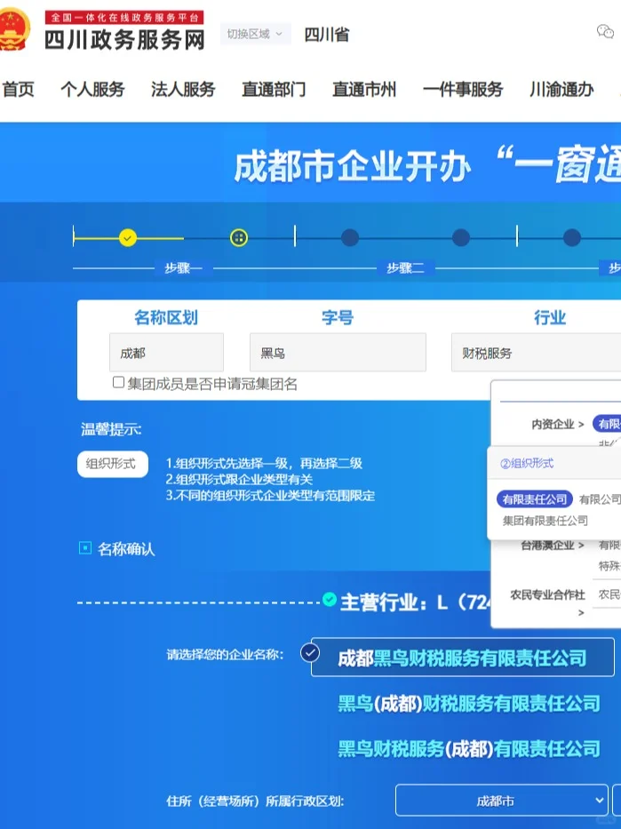The width and height of the screenshot is (621, 829).
Task: Select company name 成都黑鸟财税服务有限责任公司
Action: [462, 658]
